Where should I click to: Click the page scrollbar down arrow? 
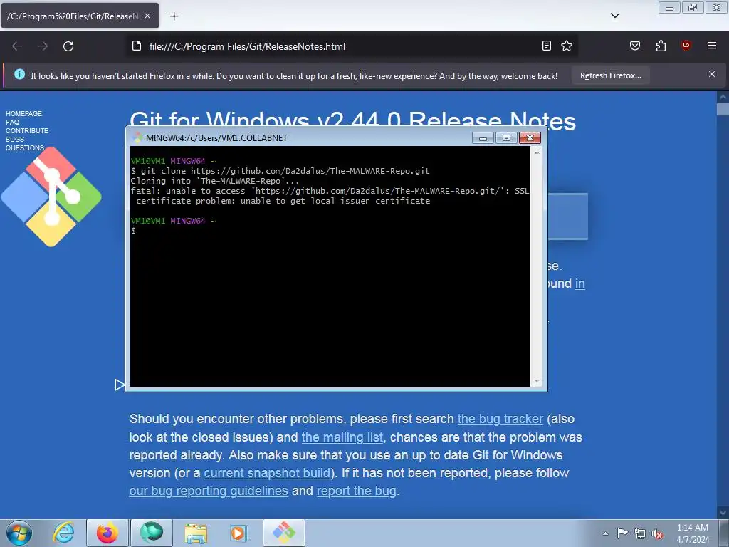click(723, 513)
